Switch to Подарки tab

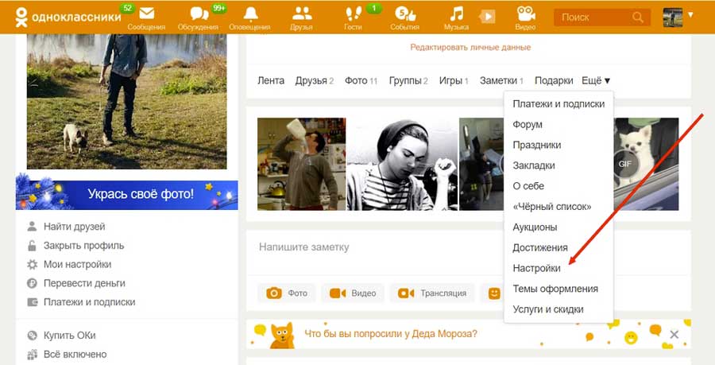(554, 81)
